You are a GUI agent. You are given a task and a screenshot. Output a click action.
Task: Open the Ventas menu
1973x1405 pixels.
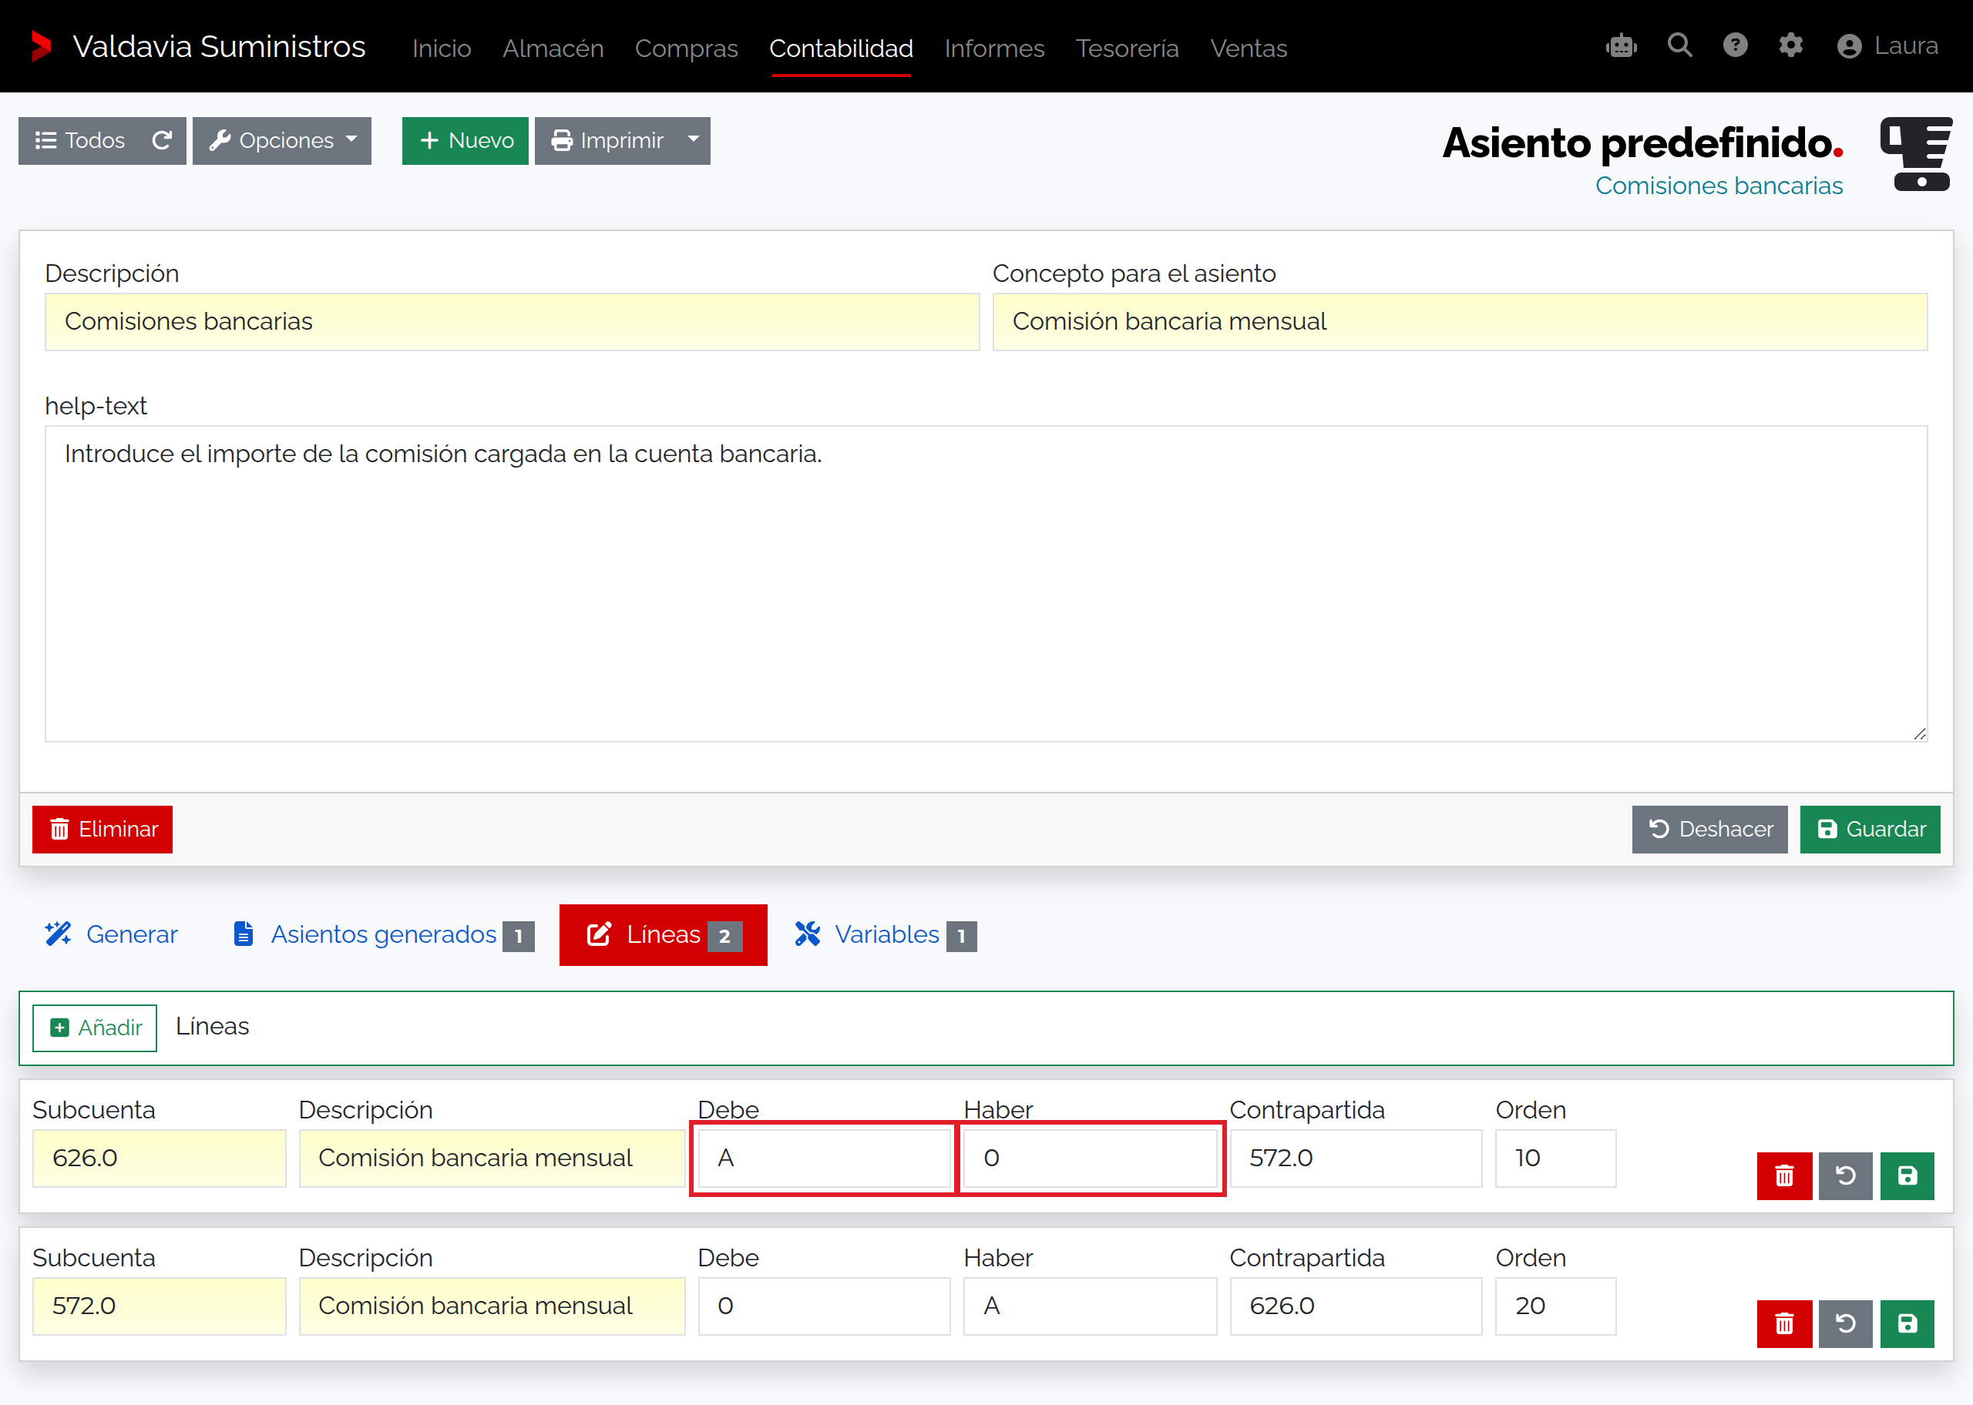(x=1249, y=49)
